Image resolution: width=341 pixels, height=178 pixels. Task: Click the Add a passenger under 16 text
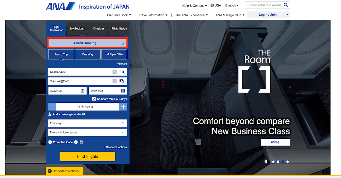(x=69, y=114)
